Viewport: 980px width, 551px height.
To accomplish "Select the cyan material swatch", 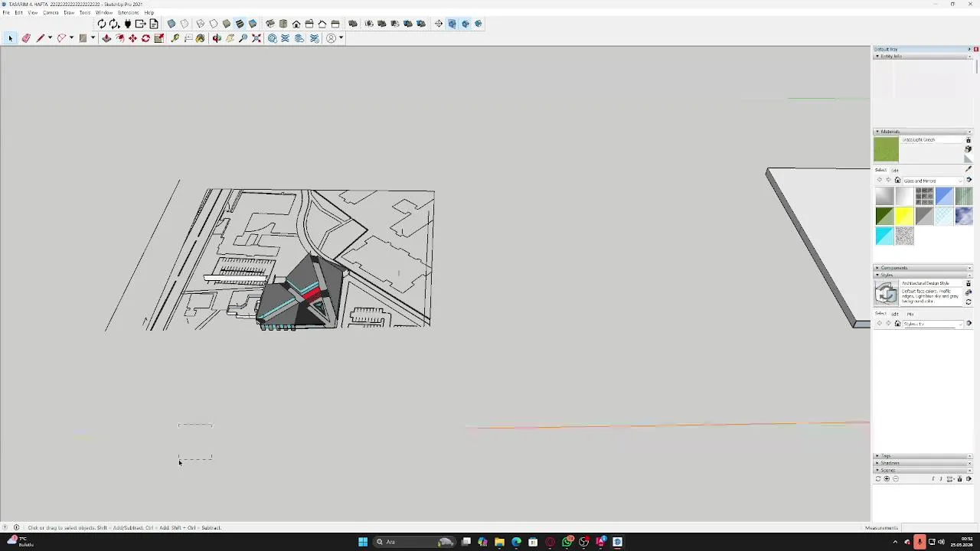I will 884,236.
